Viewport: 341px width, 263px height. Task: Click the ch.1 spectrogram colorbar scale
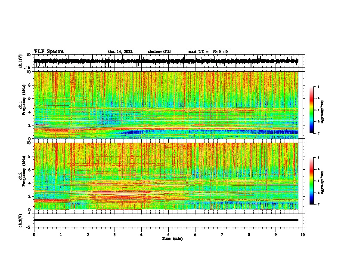312,110
